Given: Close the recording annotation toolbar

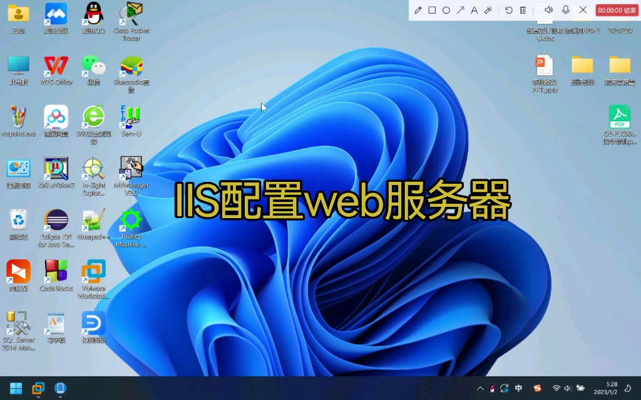Looking at the screenshot, I should 583,10.
